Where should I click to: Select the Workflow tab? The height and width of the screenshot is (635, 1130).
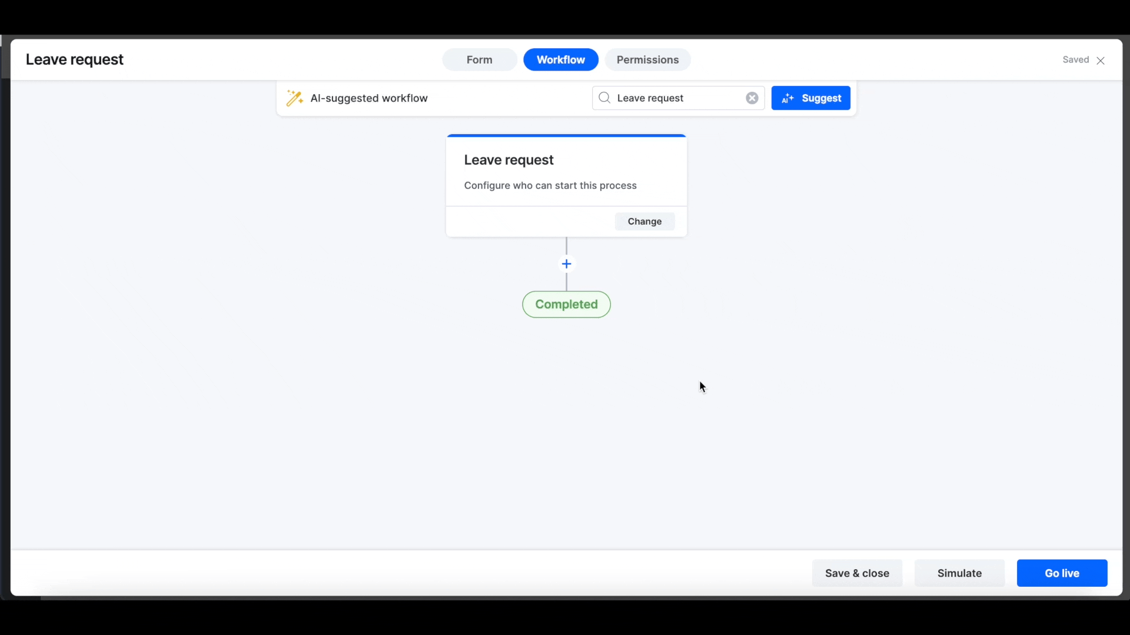561,60
